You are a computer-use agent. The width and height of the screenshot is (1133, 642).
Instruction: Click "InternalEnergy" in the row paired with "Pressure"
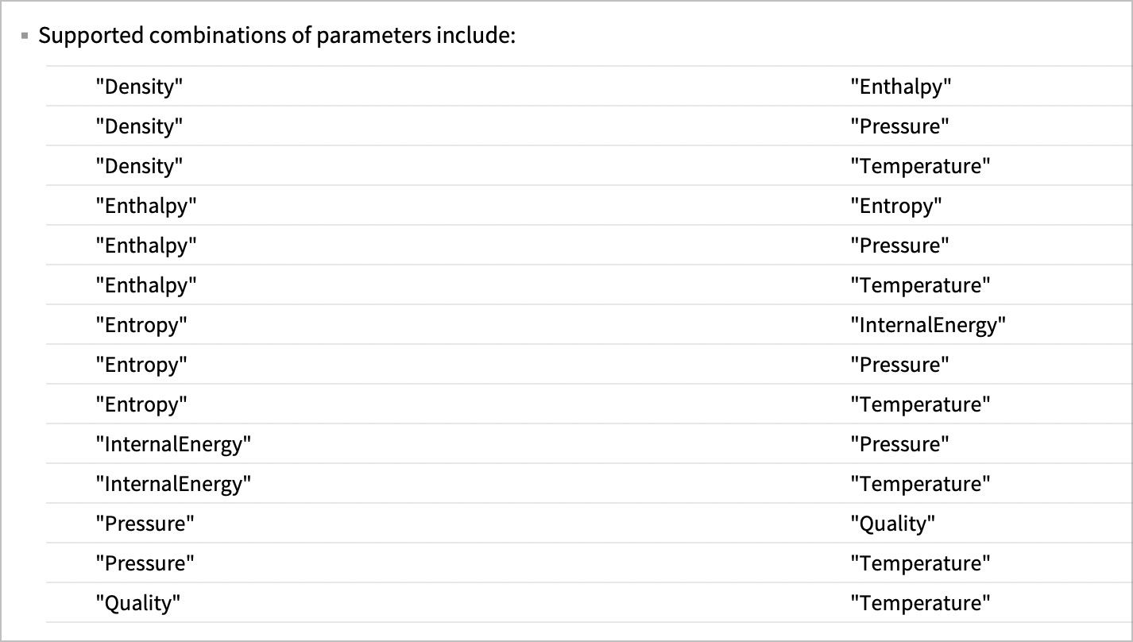point(173,444)
